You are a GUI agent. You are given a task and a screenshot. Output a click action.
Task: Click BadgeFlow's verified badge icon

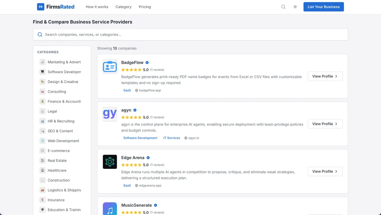click(147, 63)
